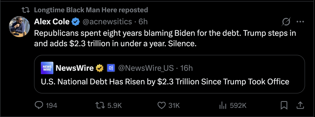Like the post via the heart icon

click(x=162, y=105)
